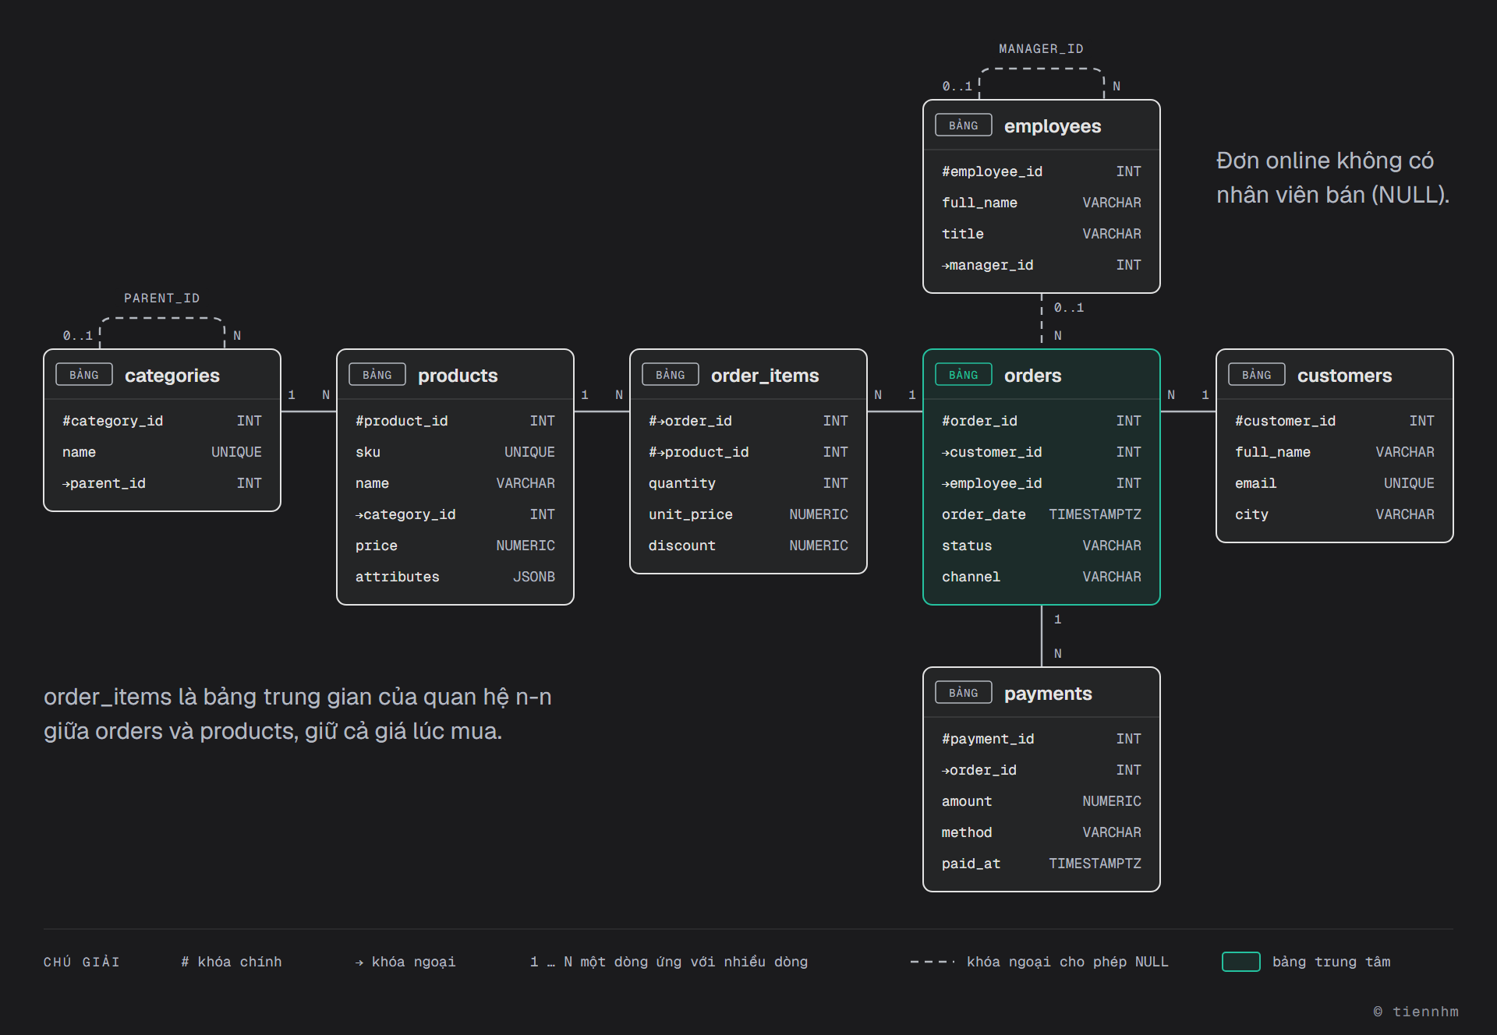Click the BẢNG badge on payments table
The image size is (1497, 1035).
[964, 693]
